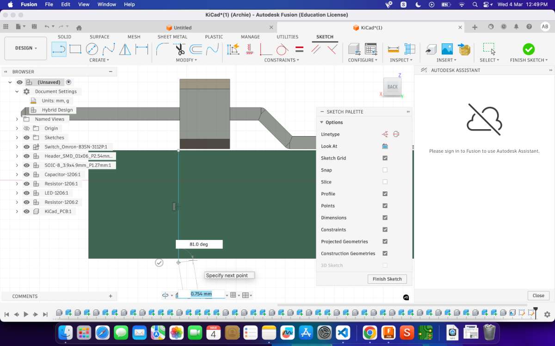Show the Origin folder
The height and width of the screenshot is (346, 555).
coord(26,128)
